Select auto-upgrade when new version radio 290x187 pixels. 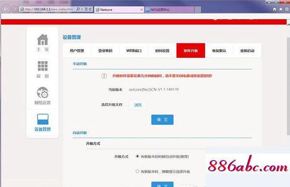click(137, 156)
